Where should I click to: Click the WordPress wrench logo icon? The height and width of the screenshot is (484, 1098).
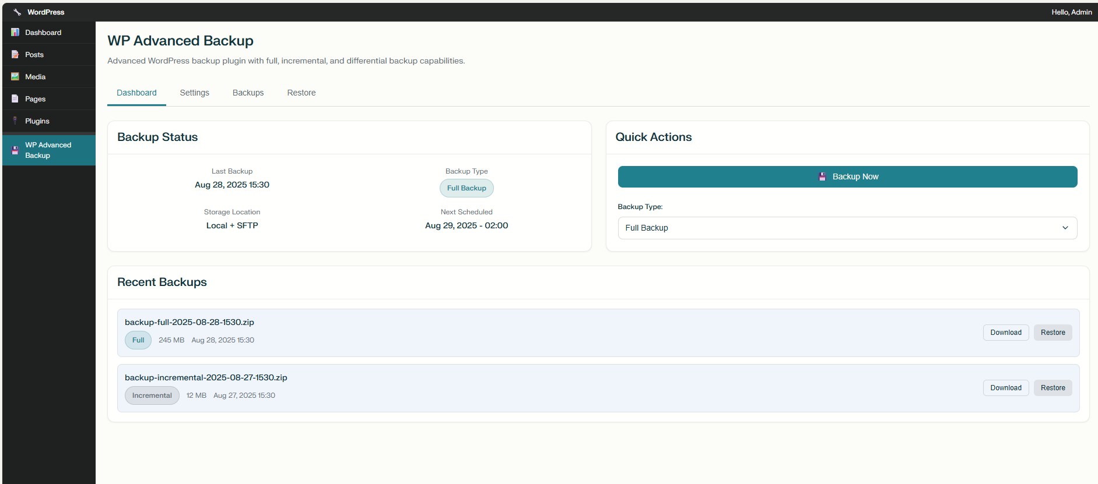click(17, 12)
